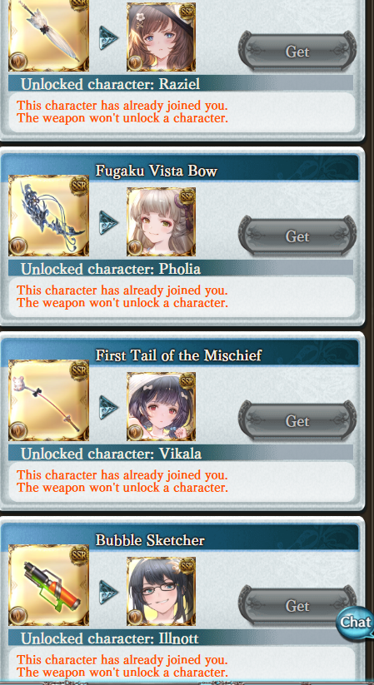Viewport: 374px width, 685px height.
Task: Click the arrow icon next to Vikala's weapon
Action: 108,407
